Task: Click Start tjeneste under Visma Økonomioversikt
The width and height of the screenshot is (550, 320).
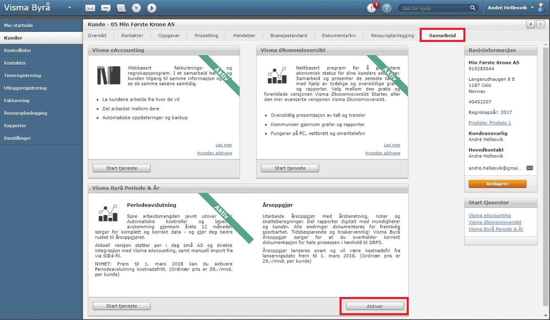Action: 290,168
